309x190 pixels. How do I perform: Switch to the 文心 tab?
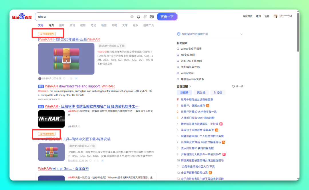pos(41,25)
